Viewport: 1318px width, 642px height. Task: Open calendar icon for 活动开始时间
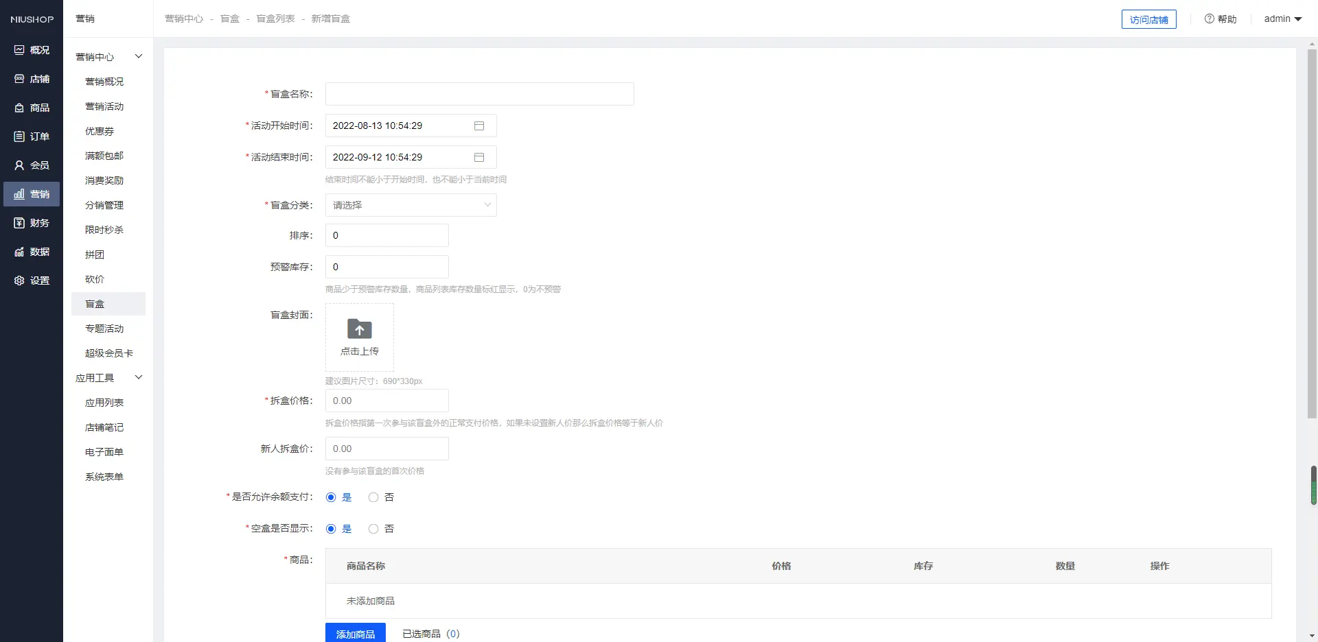(x=479, y=126)
